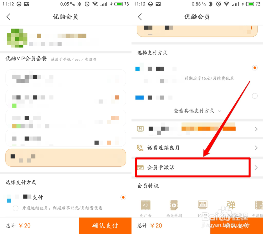This screenshot has width=263, height=234.
Task: Tap the 1080P HD privilege icon
Action: pos(203,205)
